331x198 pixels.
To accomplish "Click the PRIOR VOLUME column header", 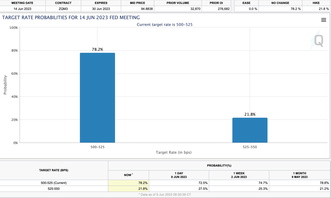I will coord(178,3).
